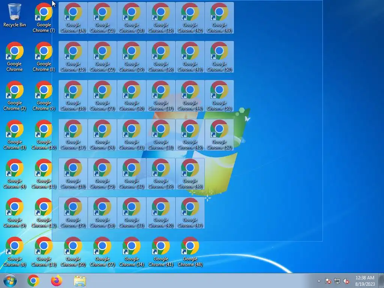
Task: Left-click the Google Chrome (12) icon
Action: 44,213
